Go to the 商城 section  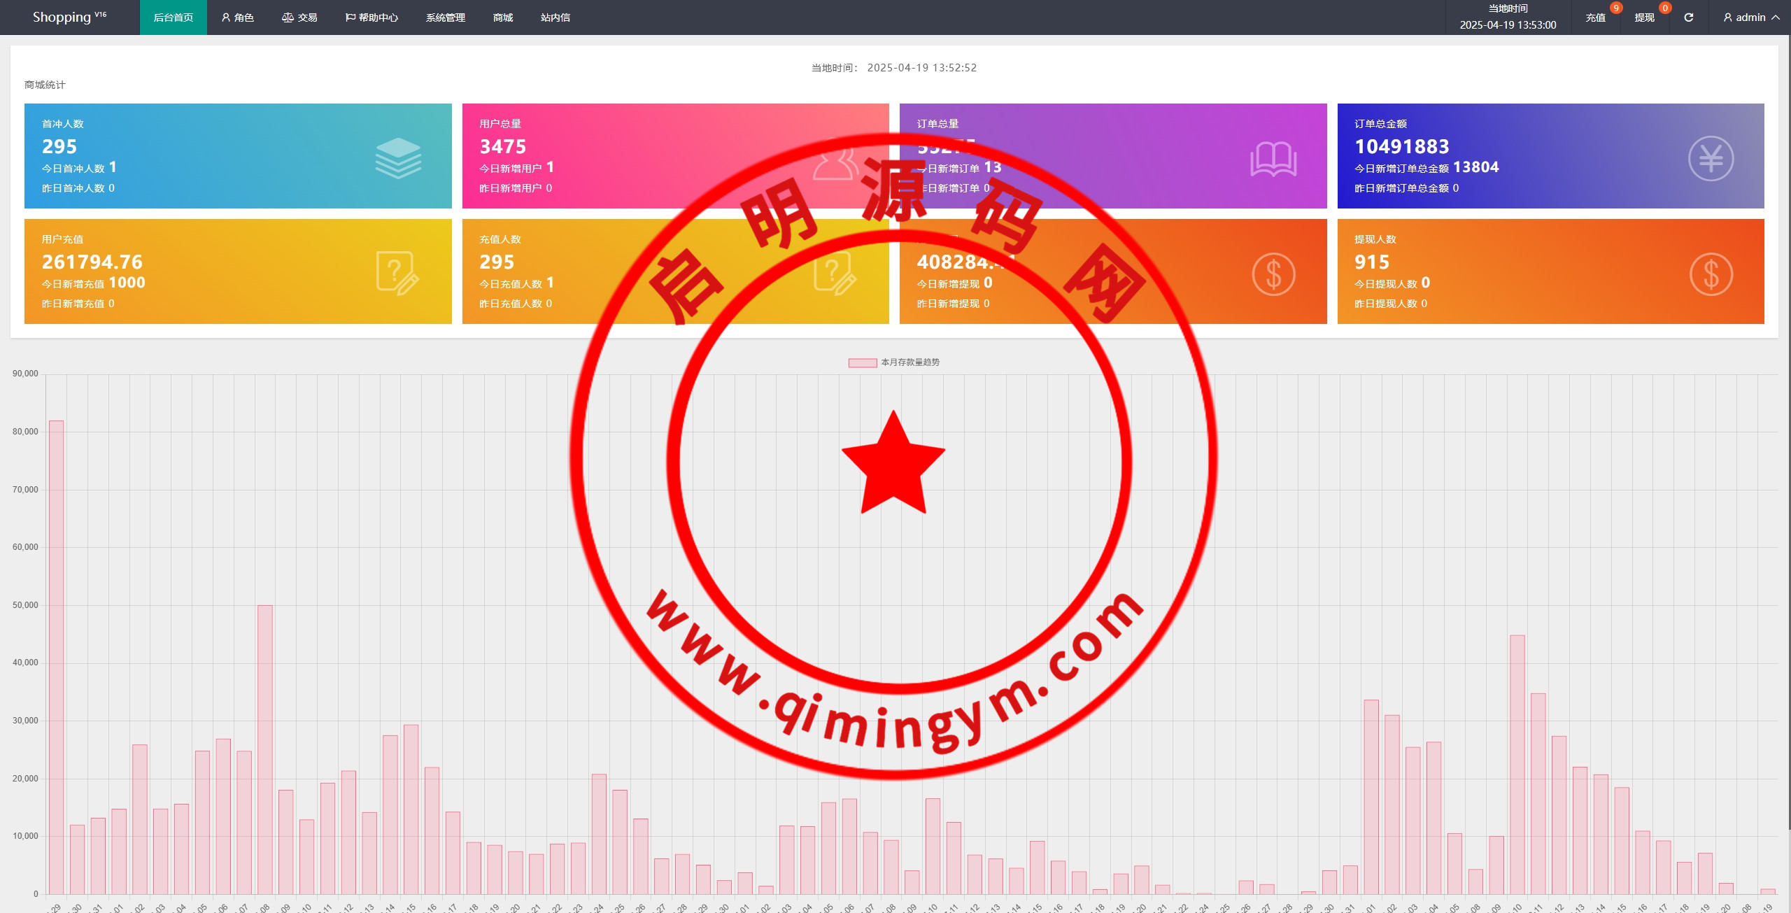point(502,17)
